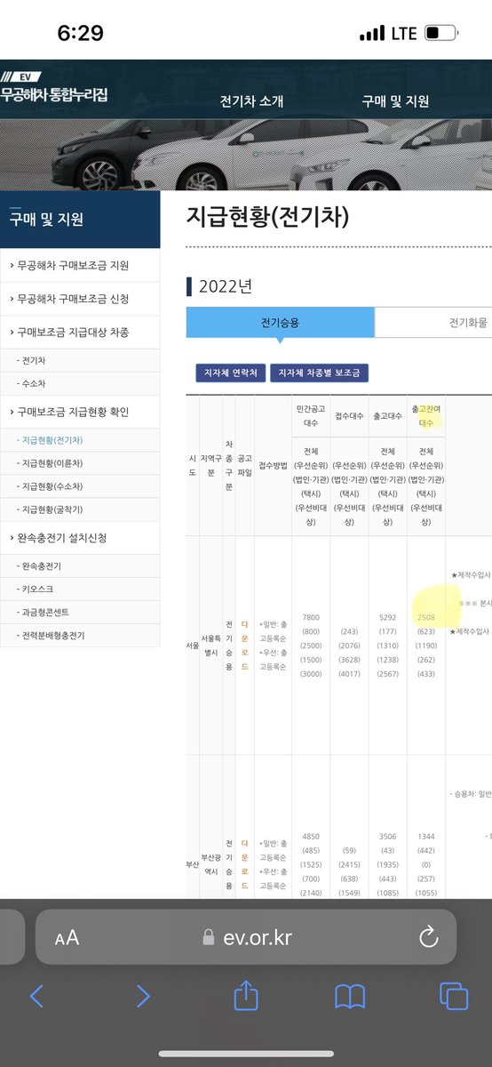Click the 서울특별시 region cell
The width and height of the screenshot is (492, 1067).
(210, 646)
